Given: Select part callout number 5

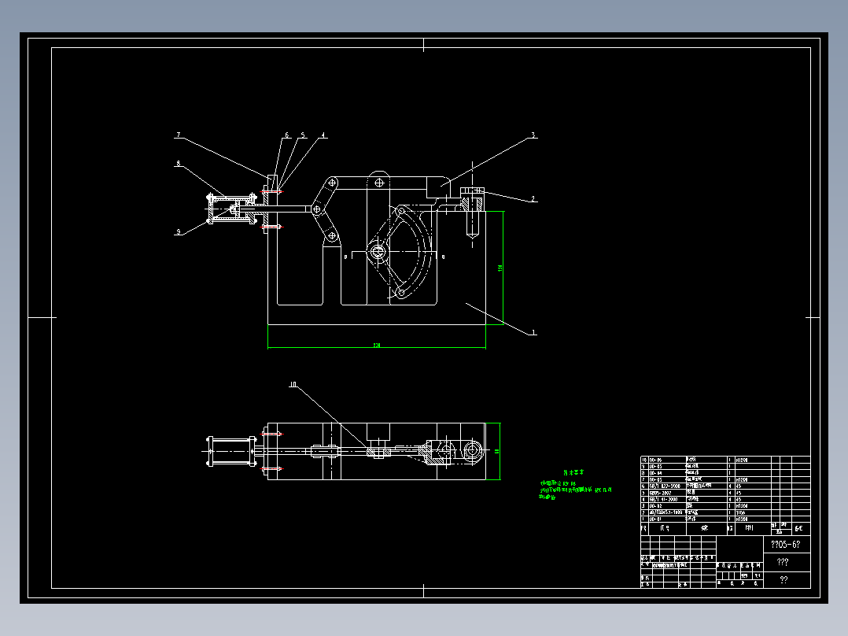Looking at the screenshot, I should pos(303,135).
